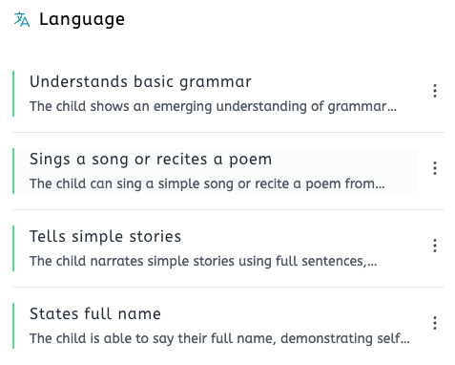Select the highlighted Sings a song row

(215, 171)
